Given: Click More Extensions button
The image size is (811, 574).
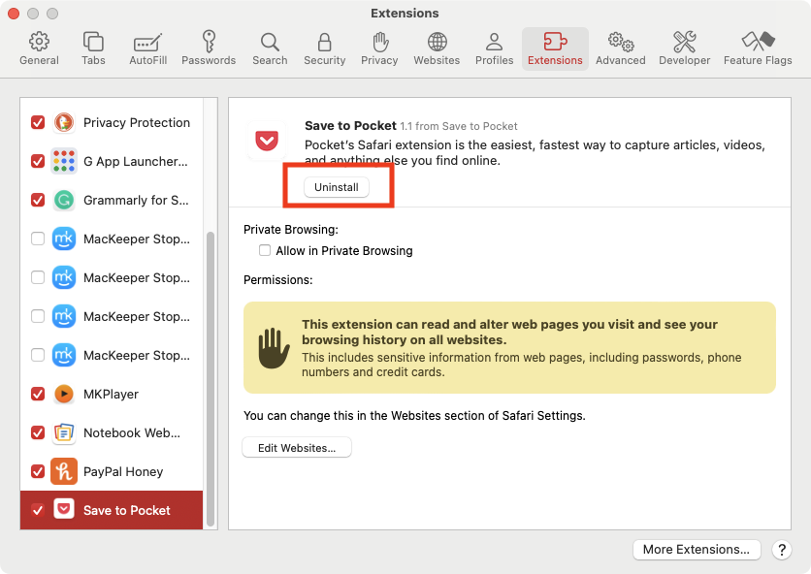Looking at the screenshot, I should (x=697, y=549).
